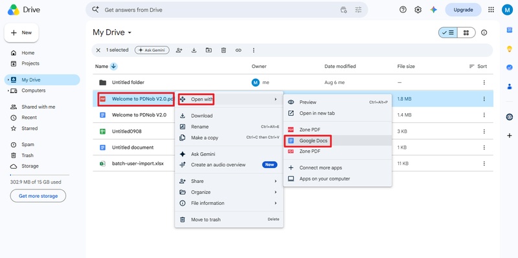518x258 pixels.
Task: Click the copy link toolbar icon
Action: (238, 50)
